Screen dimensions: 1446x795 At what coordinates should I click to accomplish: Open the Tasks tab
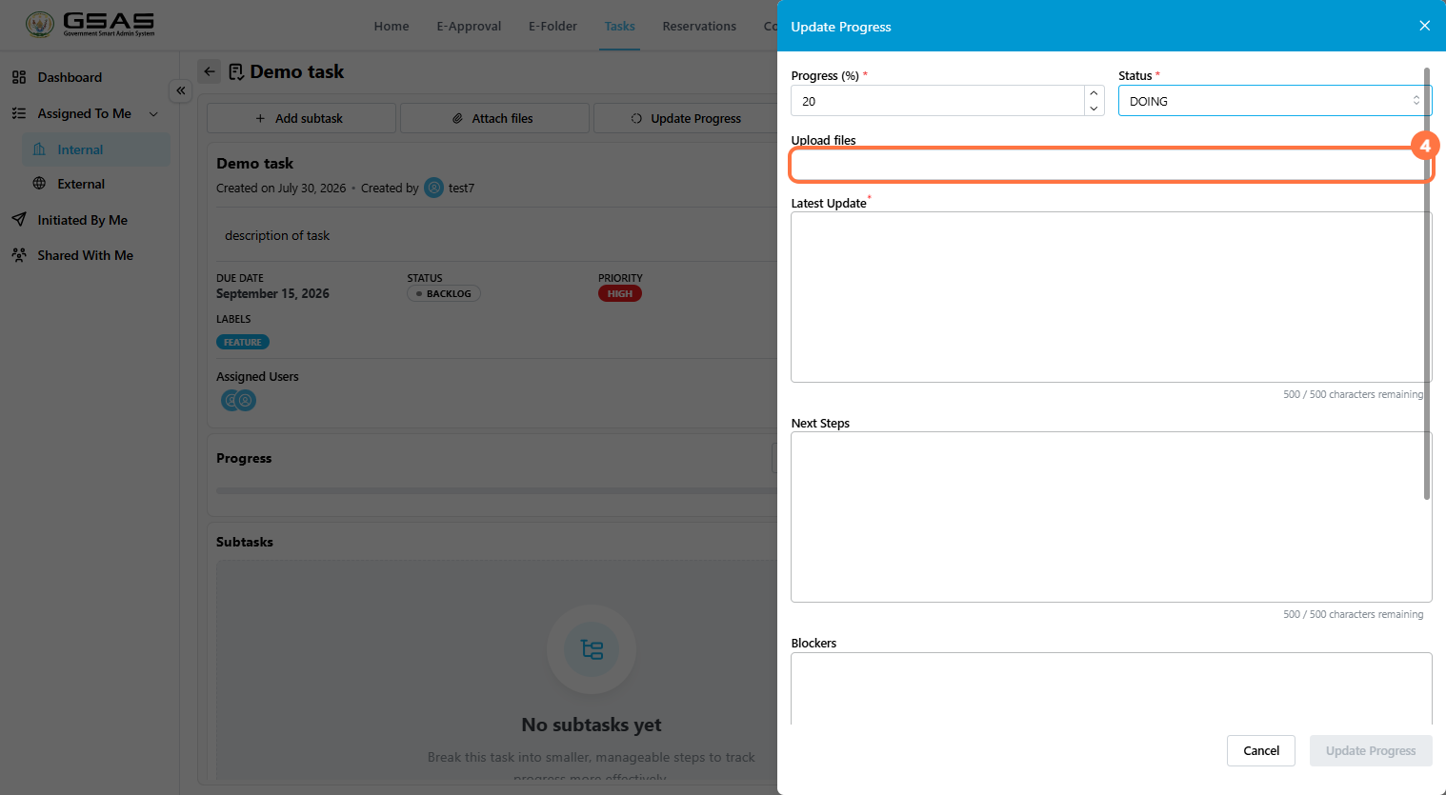[x=619, y=26]
